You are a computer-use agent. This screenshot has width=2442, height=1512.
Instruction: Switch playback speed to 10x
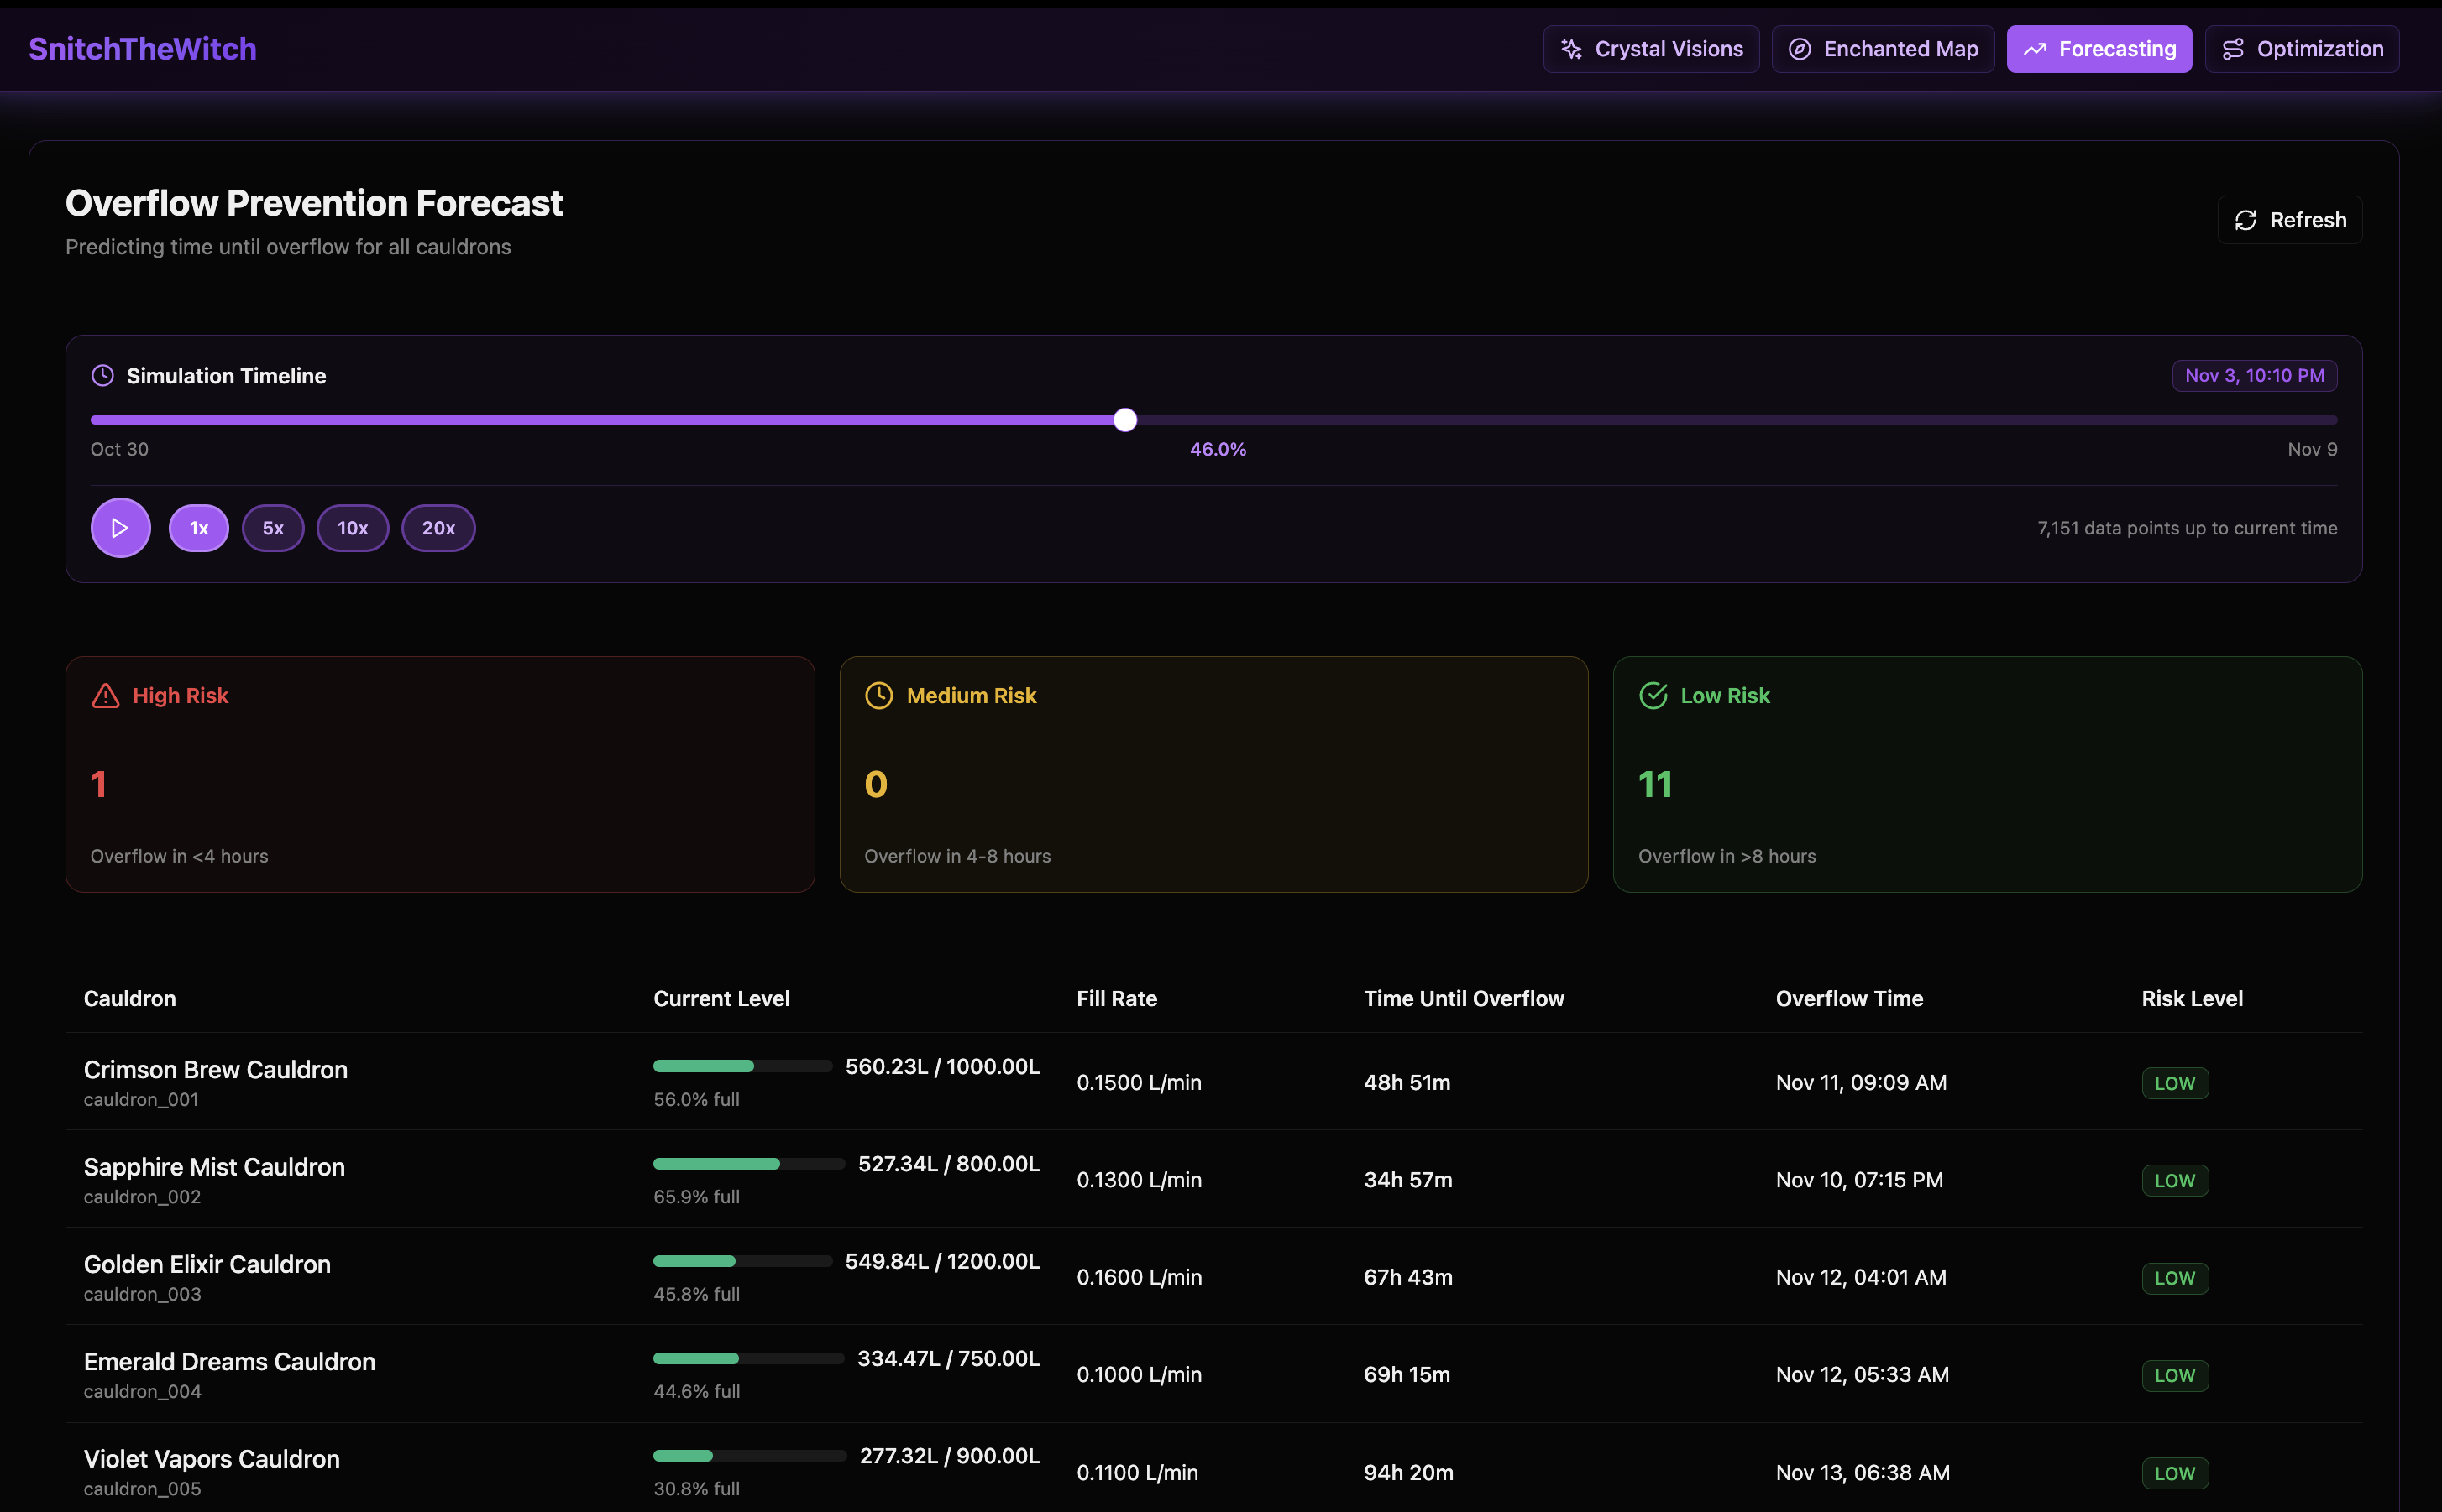point(353,528)
